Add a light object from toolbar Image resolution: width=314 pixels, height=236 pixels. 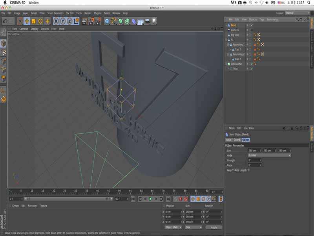(x=154, y=21)
